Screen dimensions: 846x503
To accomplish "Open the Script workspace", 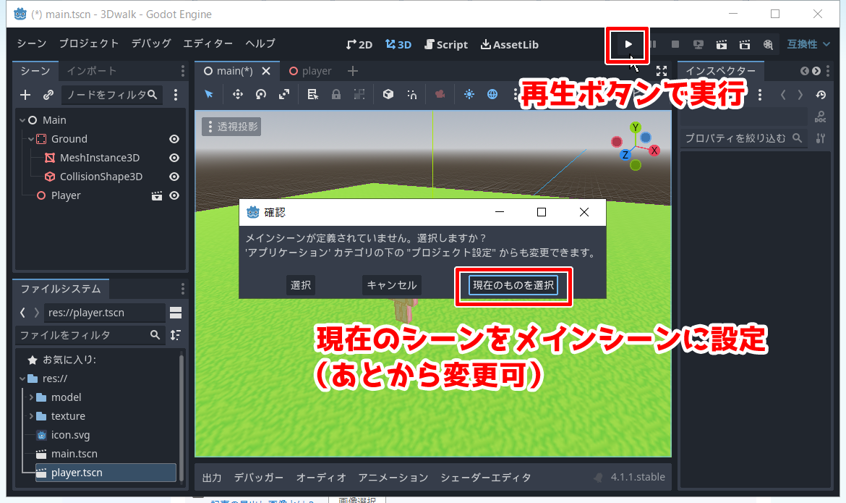I will tap(446, 44).
